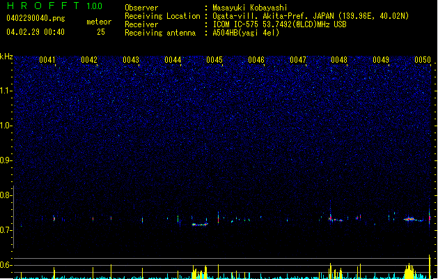The image size is (438, 279).
Task: Click the 1.0 kHz axis label
Action: (x=6, y=126)
